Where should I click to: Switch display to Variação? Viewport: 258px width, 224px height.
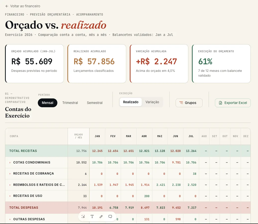(152, 102)
